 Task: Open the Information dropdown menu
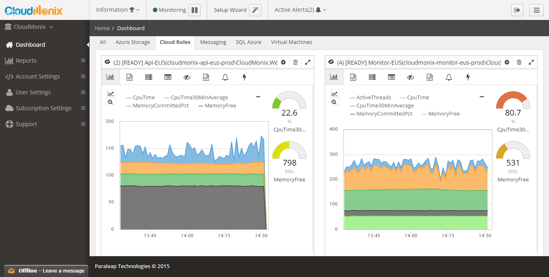(x=118, y=10)
